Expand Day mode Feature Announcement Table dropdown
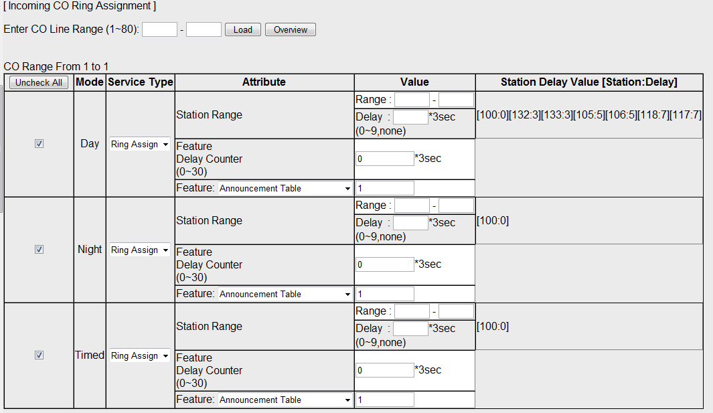Image resolution: width=713 pixels, height=413 pixels. (285, 189)
